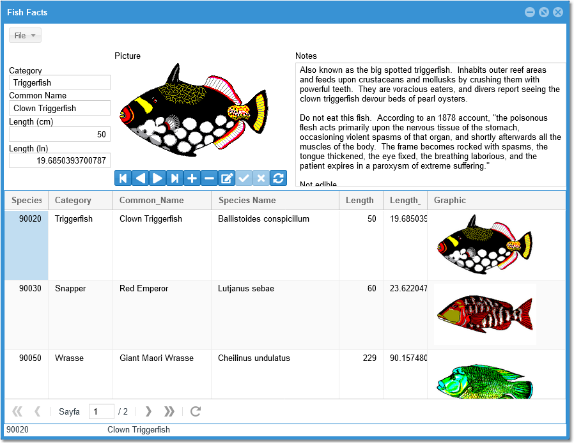Insert new record with plus button
574x444 pixels.
pyautogui.click(x=192, y=178)
